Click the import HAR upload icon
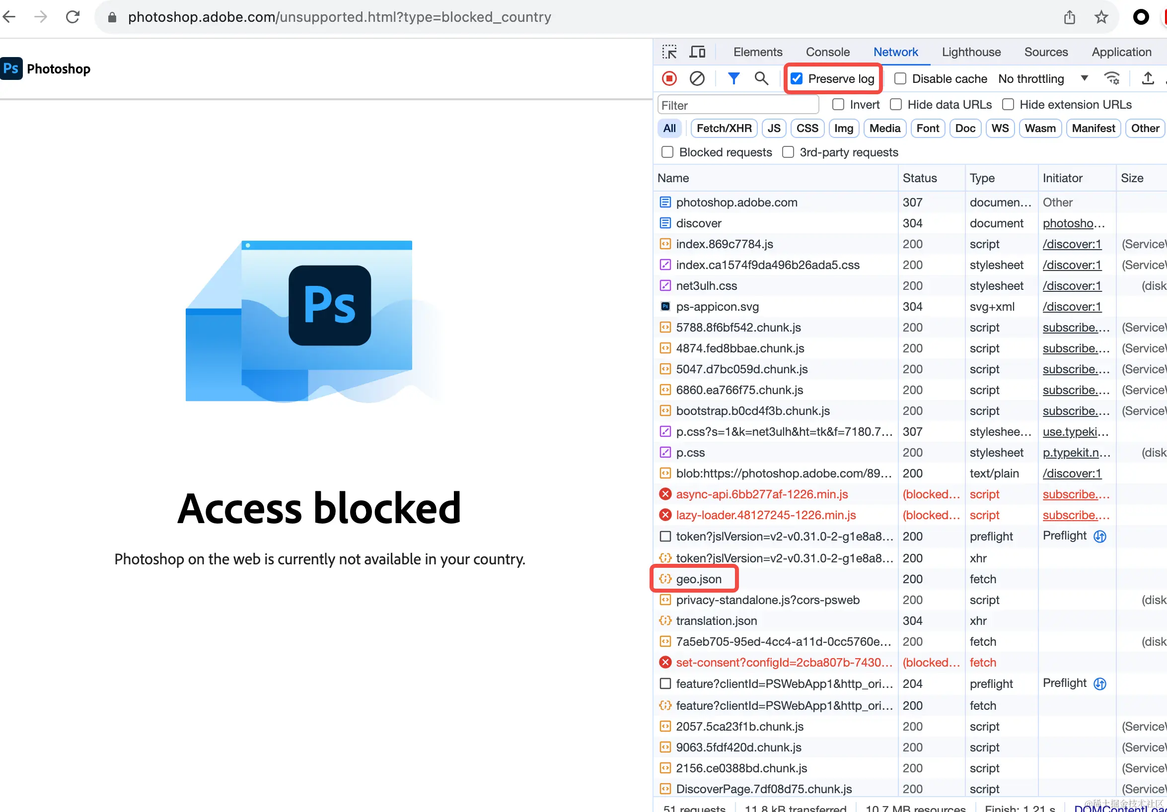Image resolution: width=1167 pixels, height=812 pixels. coord(1147,78)
